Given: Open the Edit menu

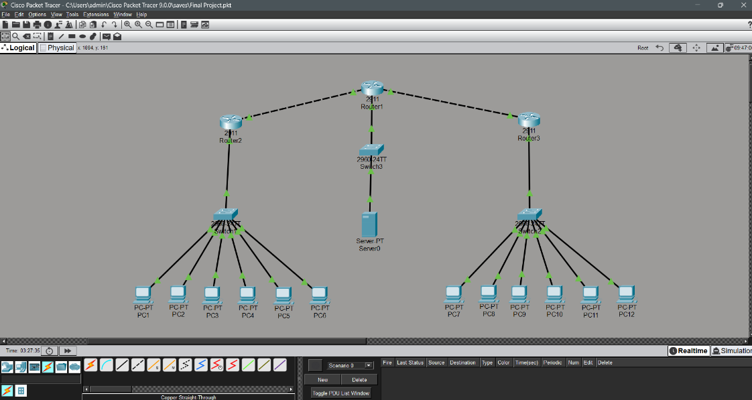Looking at the screenshot, I should [x=19, y=14].
